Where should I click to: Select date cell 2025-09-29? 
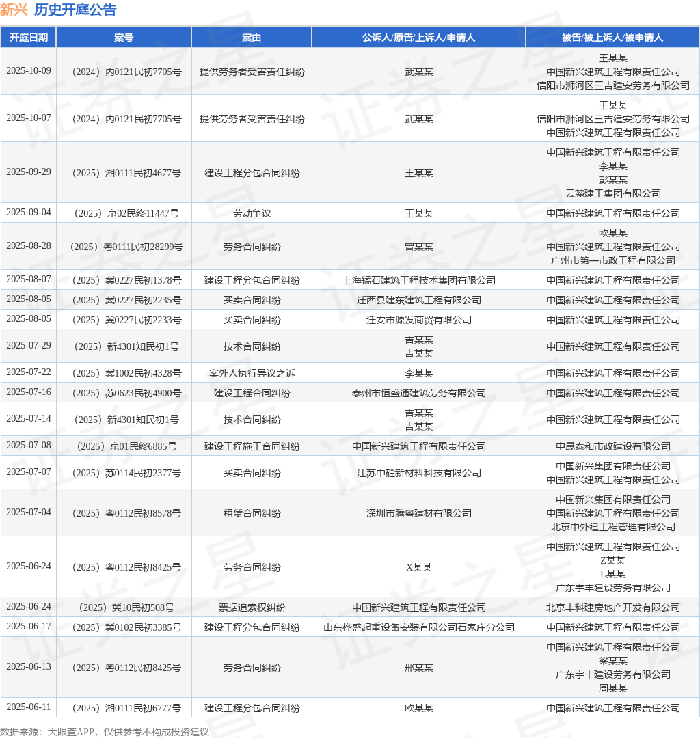pos(29,172)
